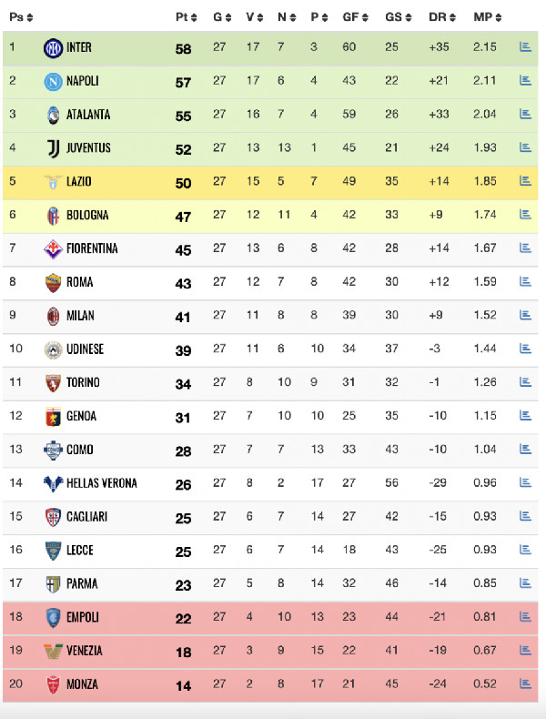Click the Juventus crest icon
The image size is (546, 719).
[53, 148]
